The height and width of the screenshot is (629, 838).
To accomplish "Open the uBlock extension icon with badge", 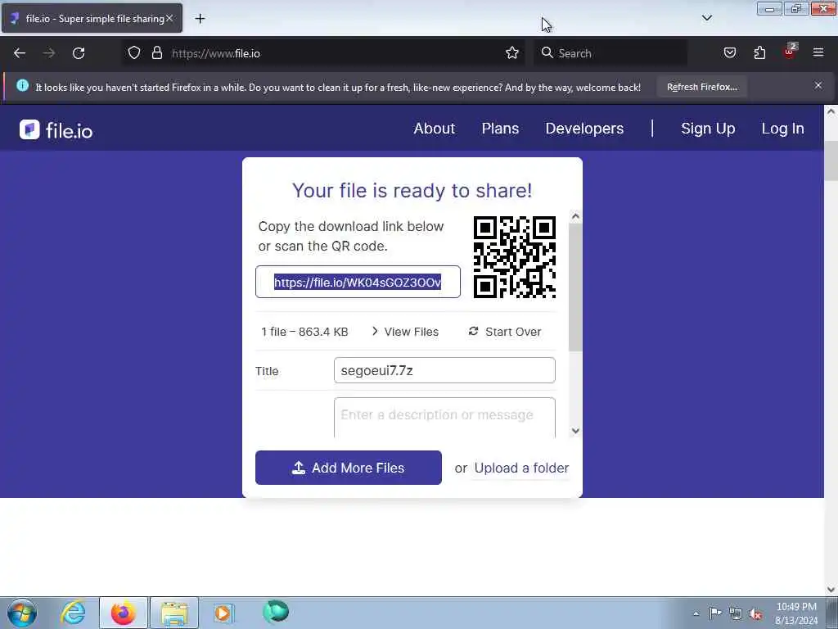I will tap(790, 52).
